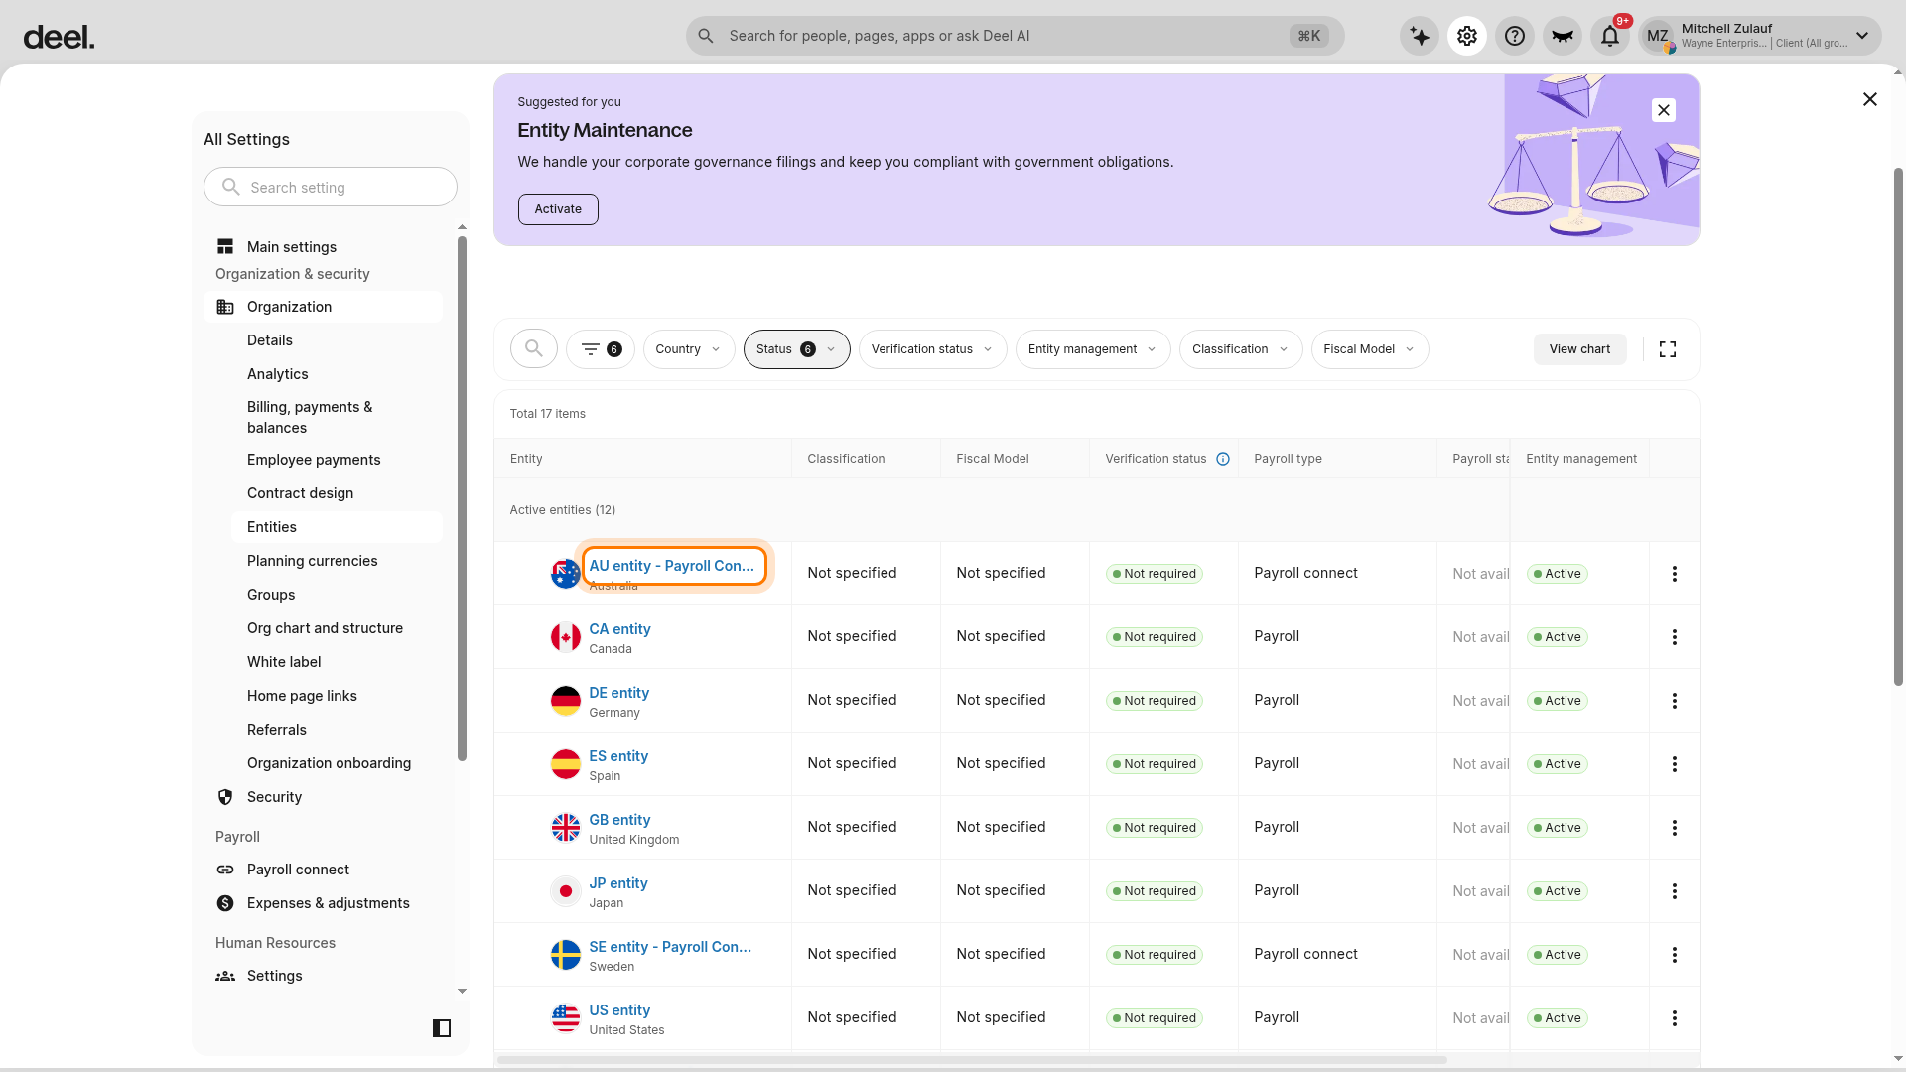Click the Sweden flag icon
Image resolution: width=1906 pixels, height=1072 pixels.
coord(566,955)
